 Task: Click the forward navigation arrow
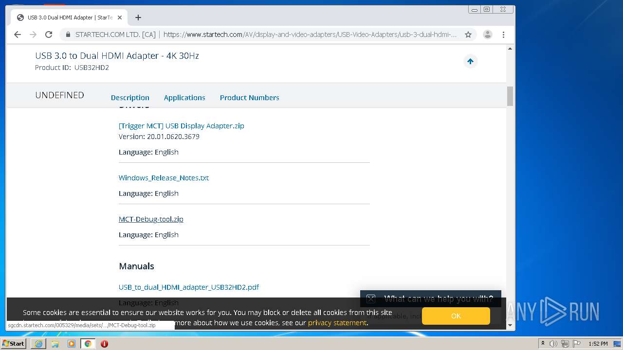(33, 35)
